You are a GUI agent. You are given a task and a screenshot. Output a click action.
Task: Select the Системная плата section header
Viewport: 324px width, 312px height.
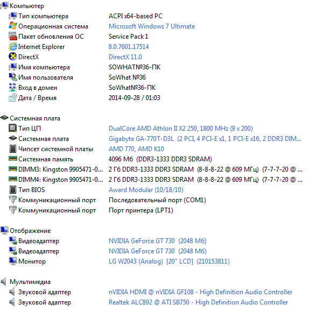tap(35, 118)
